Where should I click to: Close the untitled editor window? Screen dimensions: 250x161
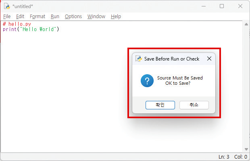(240, 6)
